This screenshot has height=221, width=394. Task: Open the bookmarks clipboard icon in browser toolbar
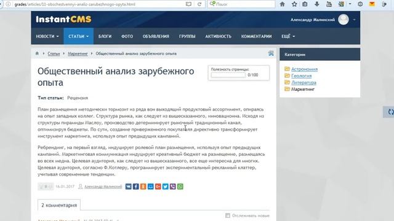click(x=305, y=4)
